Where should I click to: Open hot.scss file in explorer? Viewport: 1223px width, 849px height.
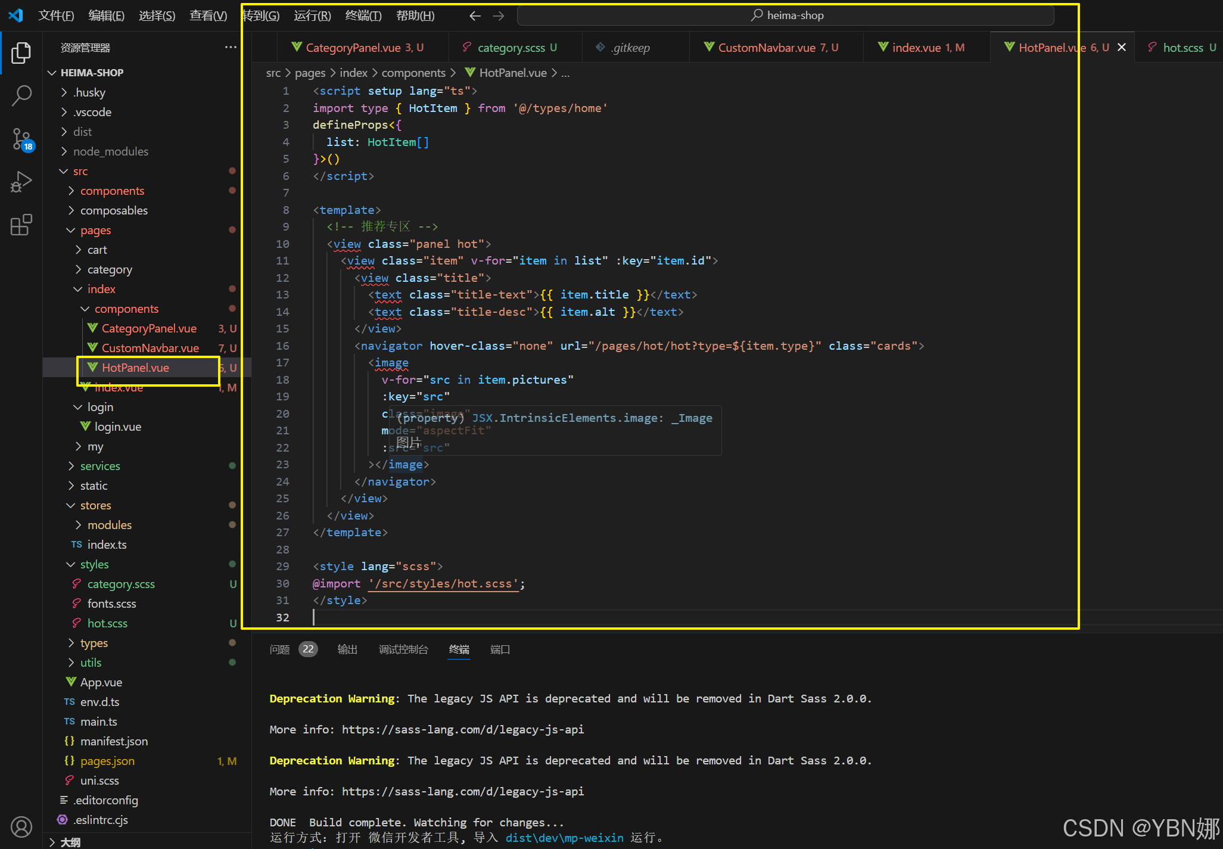[x=107, y=623]
